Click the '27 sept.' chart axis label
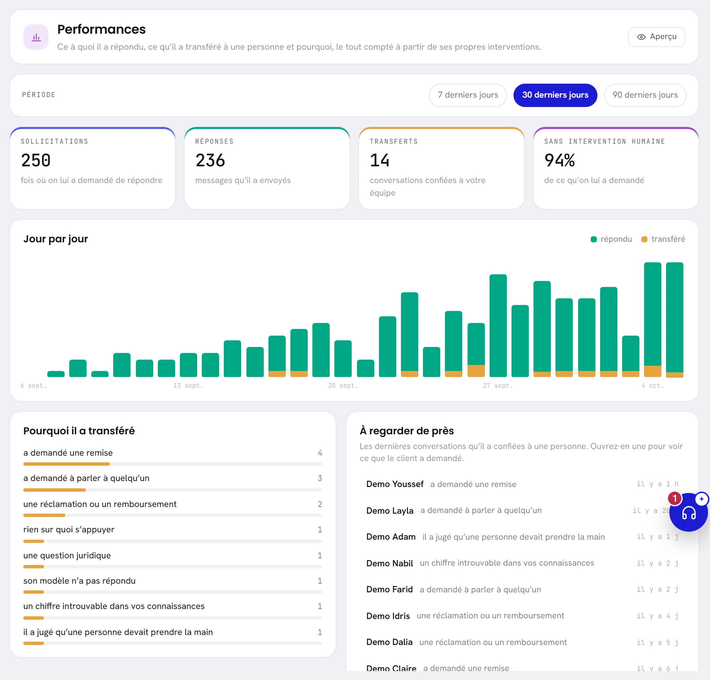710x680 pixels. [x=498, y=386]
